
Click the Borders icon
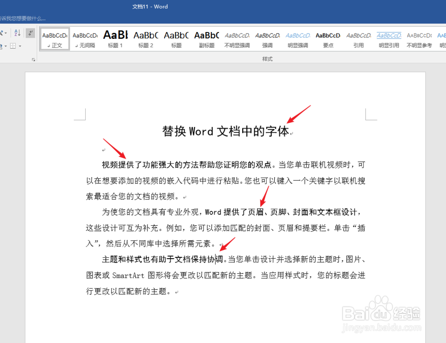coord(13,46)
